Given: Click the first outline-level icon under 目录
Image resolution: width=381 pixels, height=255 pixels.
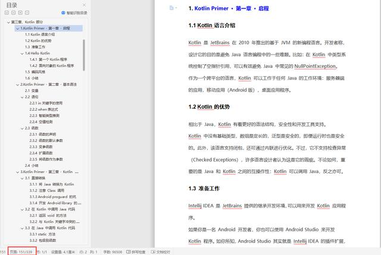Looking at the screenshot, I should click(x=7, y=12).
